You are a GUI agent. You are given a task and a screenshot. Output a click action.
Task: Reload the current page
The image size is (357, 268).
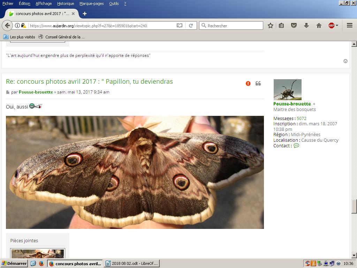(191, 25)
